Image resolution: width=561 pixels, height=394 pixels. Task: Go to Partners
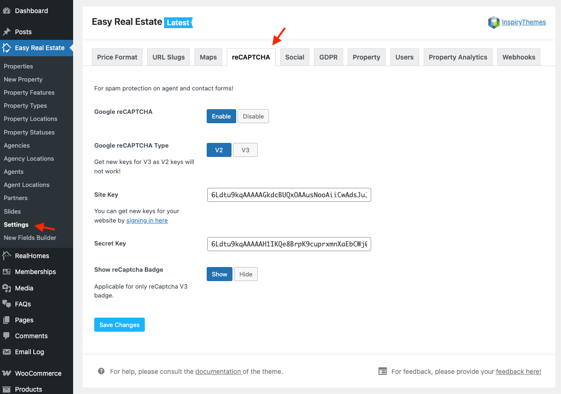(x=16, y=198)
